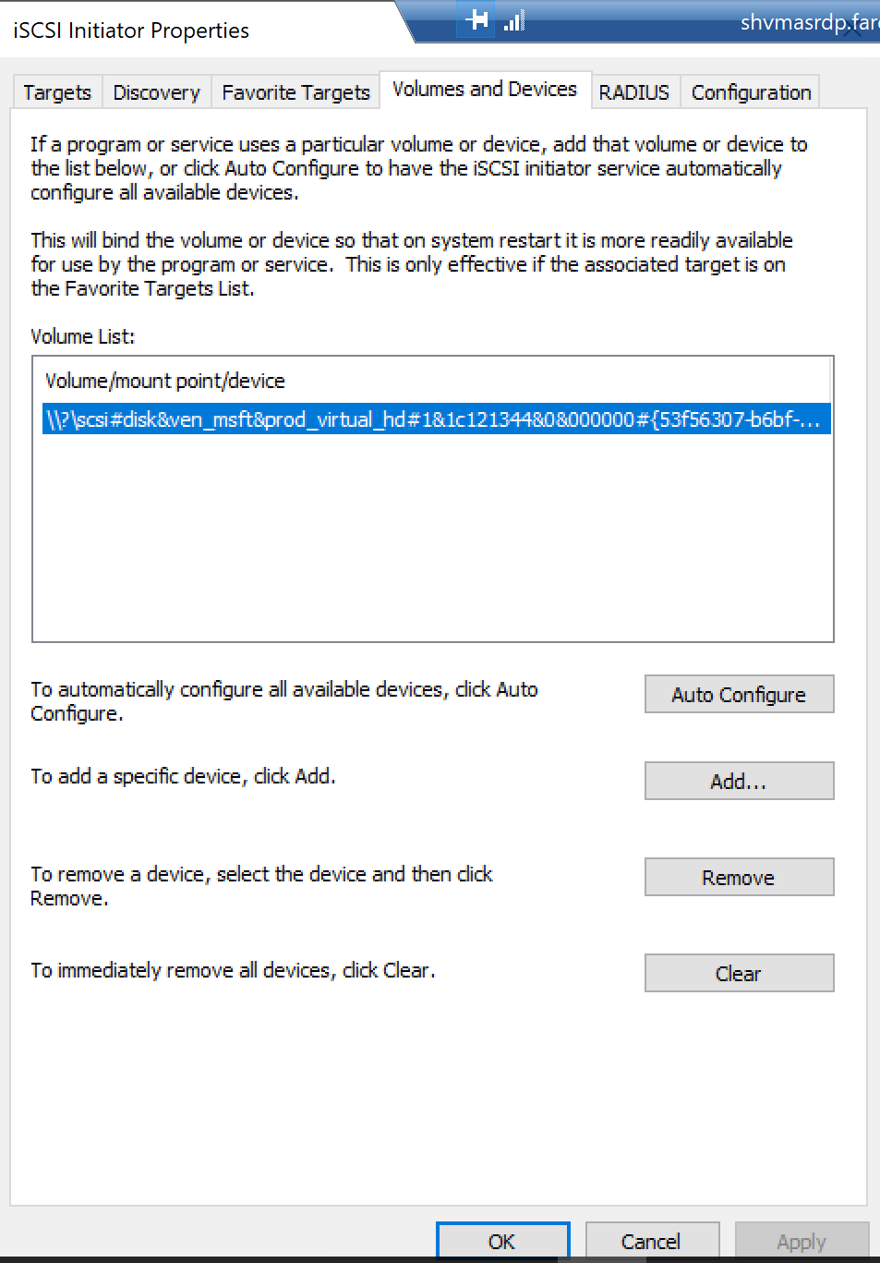Open the Discovery tab

point(156,92)
